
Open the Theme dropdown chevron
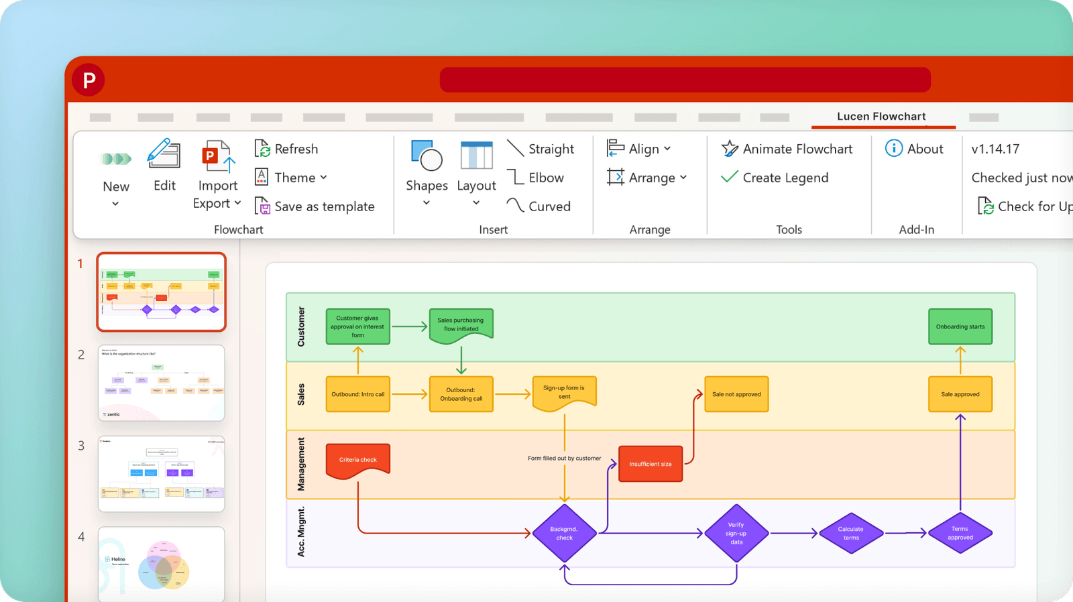click(324, 178)
